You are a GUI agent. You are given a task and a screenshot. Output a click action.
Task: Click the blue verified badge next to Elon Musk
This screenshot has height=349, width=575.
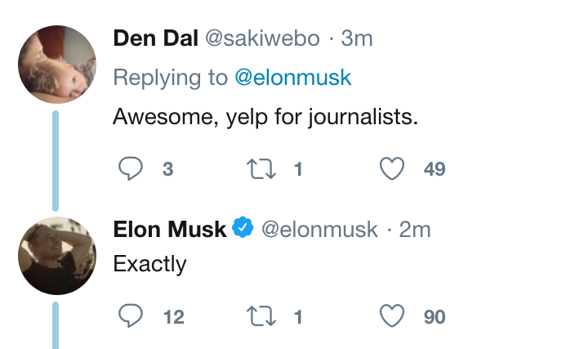243,229
